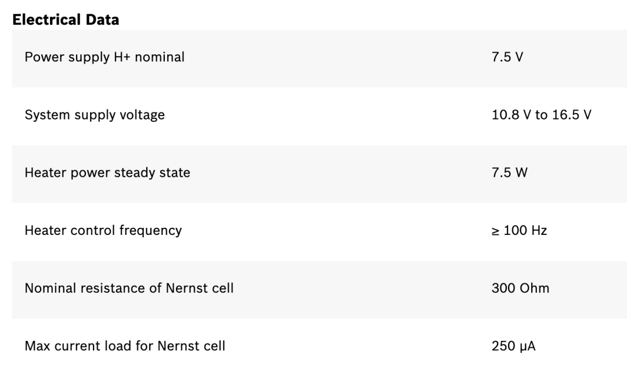Select the Power supply H+ nominal label
627x374 pixels.
click(105, 57)
